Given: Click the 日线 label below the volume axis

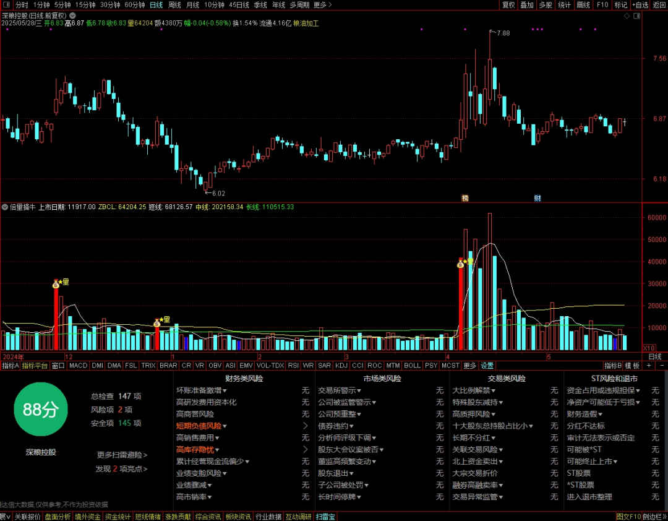Looking at the screenshot, I should point(655,356).
